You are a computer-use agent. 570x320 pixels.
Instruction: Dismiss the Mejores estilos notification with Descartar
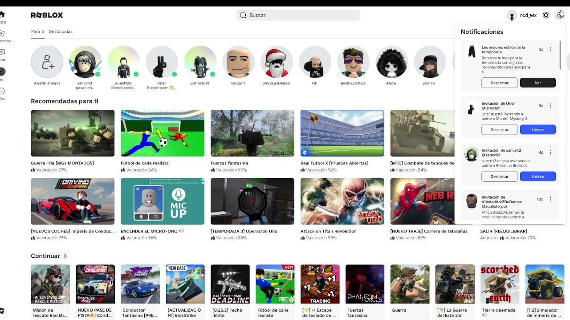(x=500, y=83)
